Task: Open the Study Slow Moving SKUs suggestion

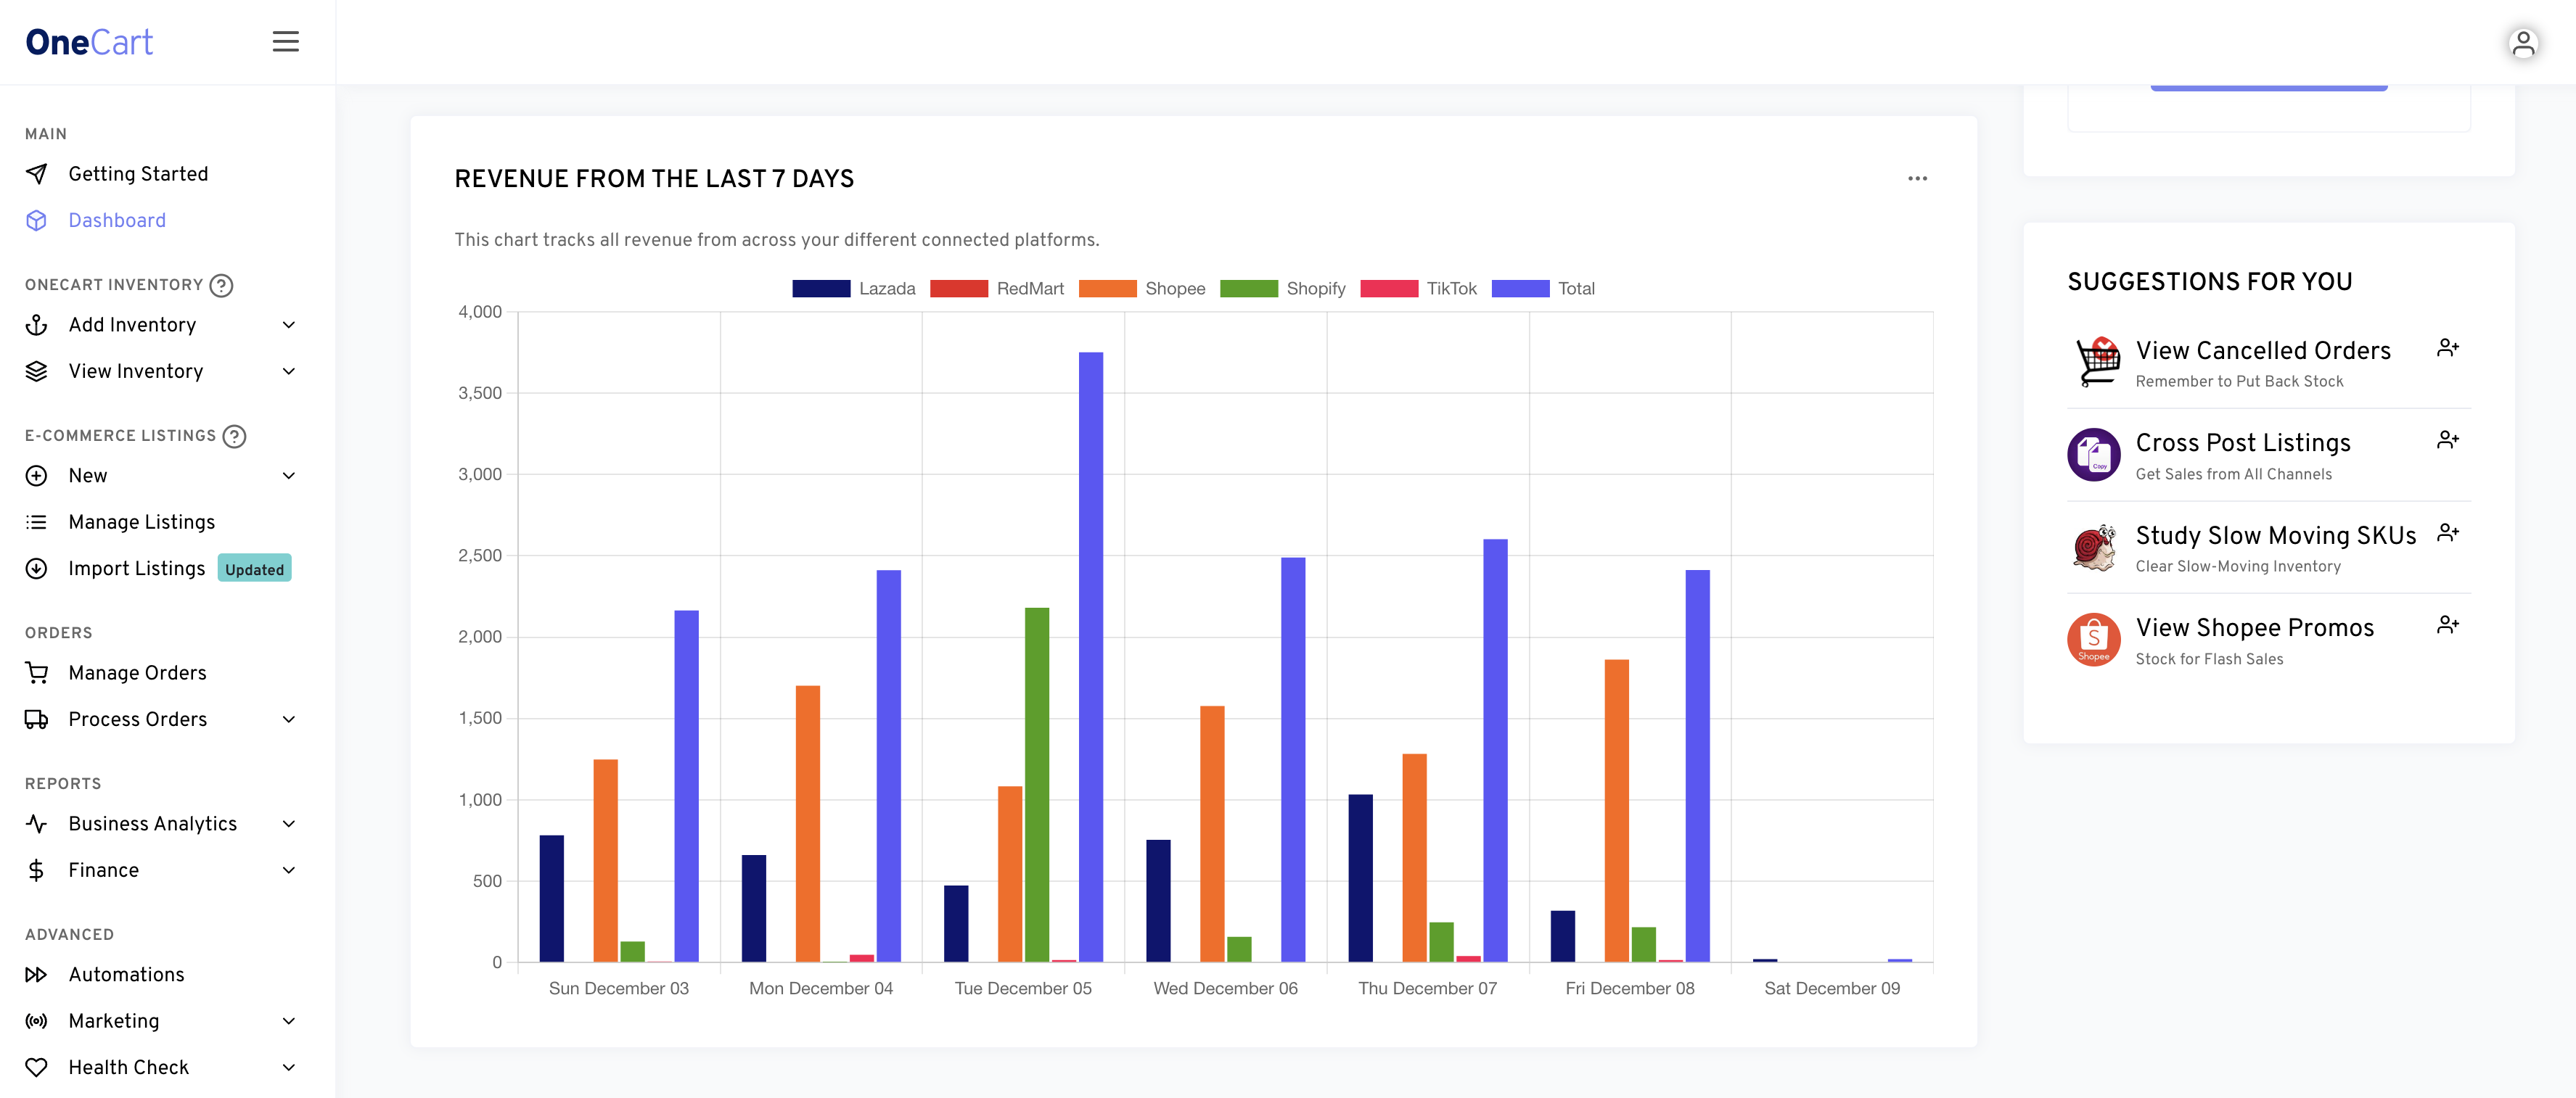Action: click(x=2276, y=535)
